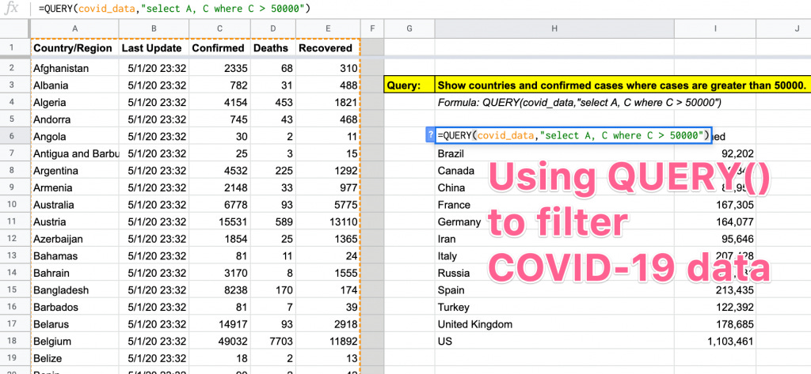The width and height of the screenshot is (811, 374).
Task: Select the Afghanistan cell
Action: click(x=75, y=68)
